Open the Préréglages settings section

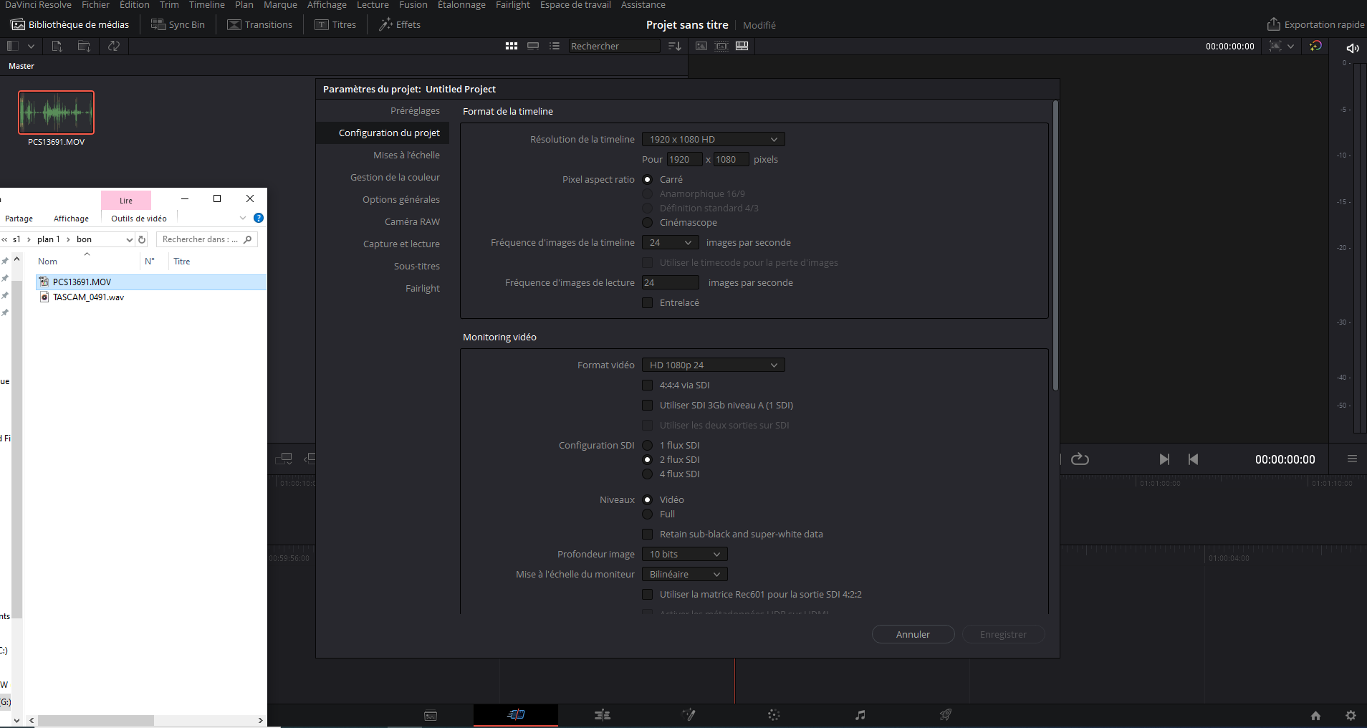tap(415, 111)
